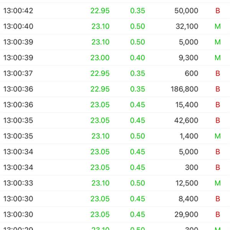
Task: Click the 300 volume trade at 13:00:34
Action: (192, 168)
